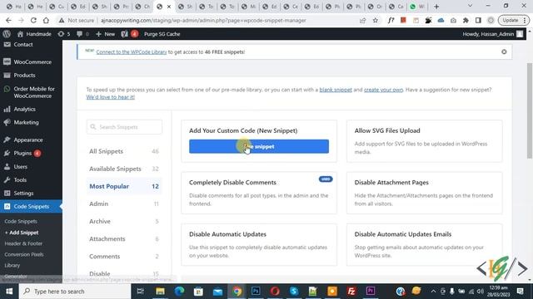This screenshot has width=533, height=299.
Task: Open the comments bubble in admin bar
Action: tap(82, 34)
